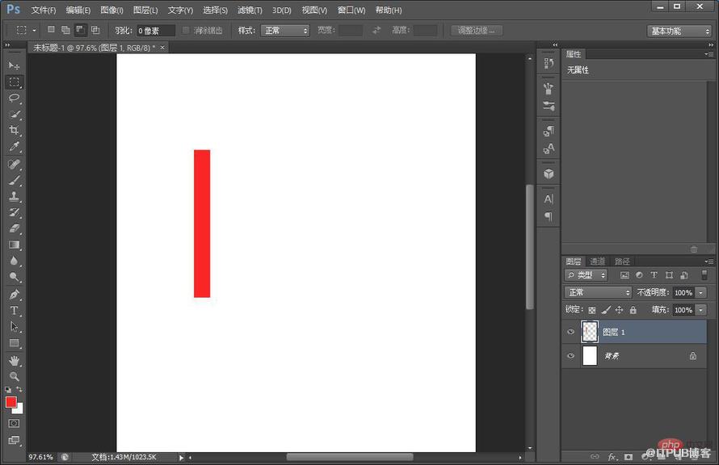Open the layer blend mode 正常 dropdown
Image resolution: width=719 pixels, height=465 pixels.
[x=598, y=292]
